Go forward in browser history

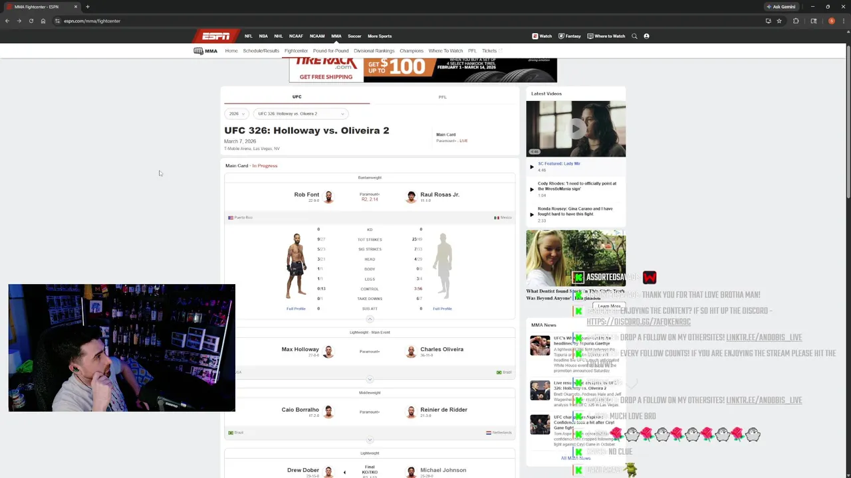coord(19,21)
